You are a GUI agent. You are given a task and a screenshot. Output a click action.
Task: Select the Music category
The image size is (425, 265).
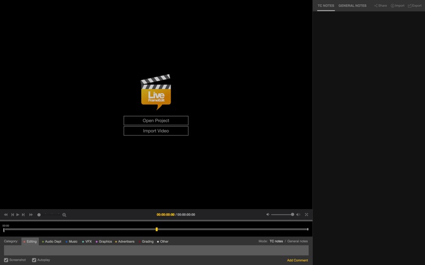coord(72,242)
